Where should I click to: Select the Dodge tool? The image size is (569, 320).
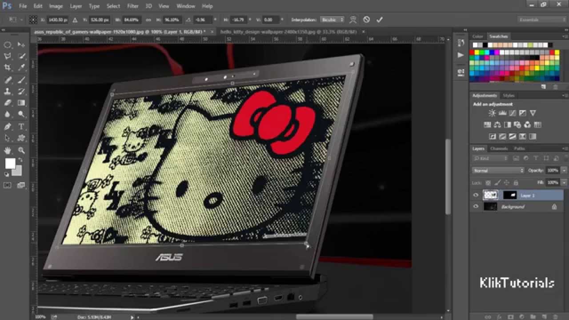pyautogui.click(x=21, y=114)
